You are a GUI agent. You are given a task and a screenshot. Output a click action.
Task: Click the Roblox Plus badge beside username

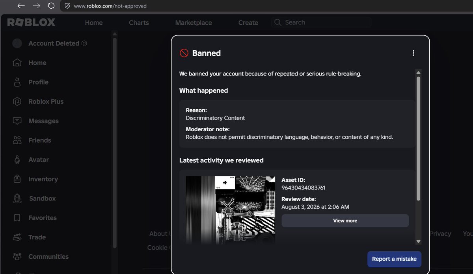[x=84, y=43]
